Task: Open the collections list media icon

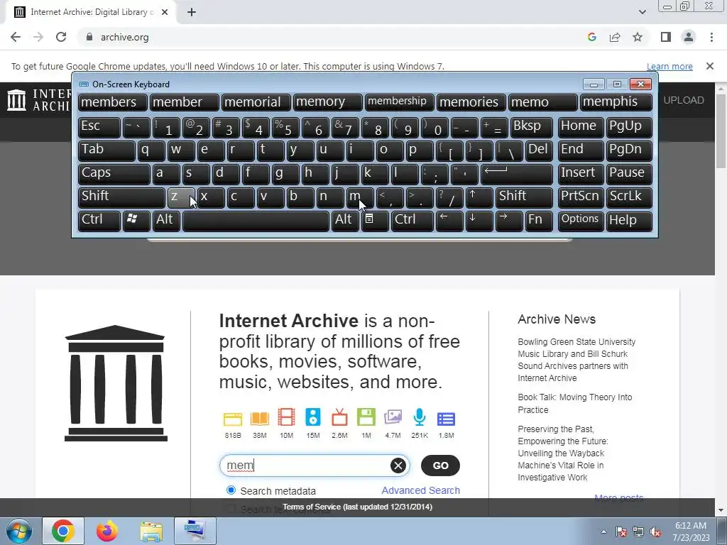Action: pyautogui.click(x=446, y=419)
